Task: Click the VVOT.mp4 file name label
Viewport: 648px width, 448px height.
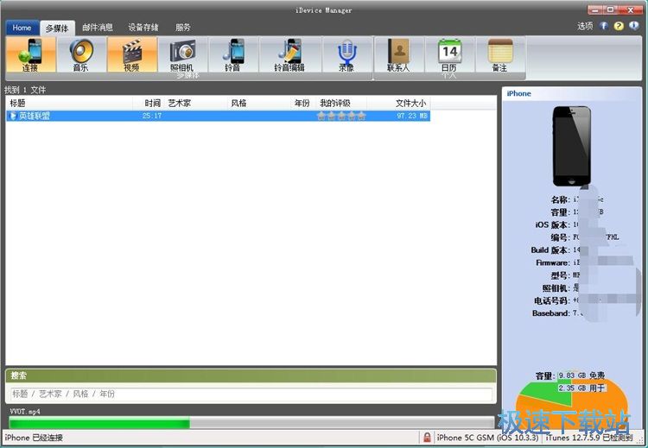Action: pyautogui.click(x=25, y=412)
